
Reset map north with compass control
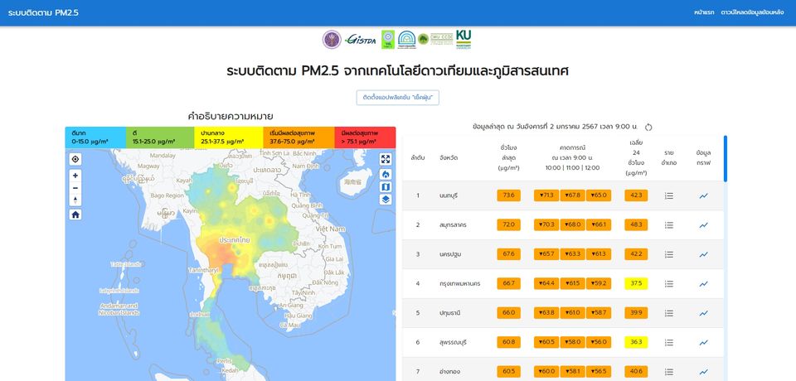[75, 200]
